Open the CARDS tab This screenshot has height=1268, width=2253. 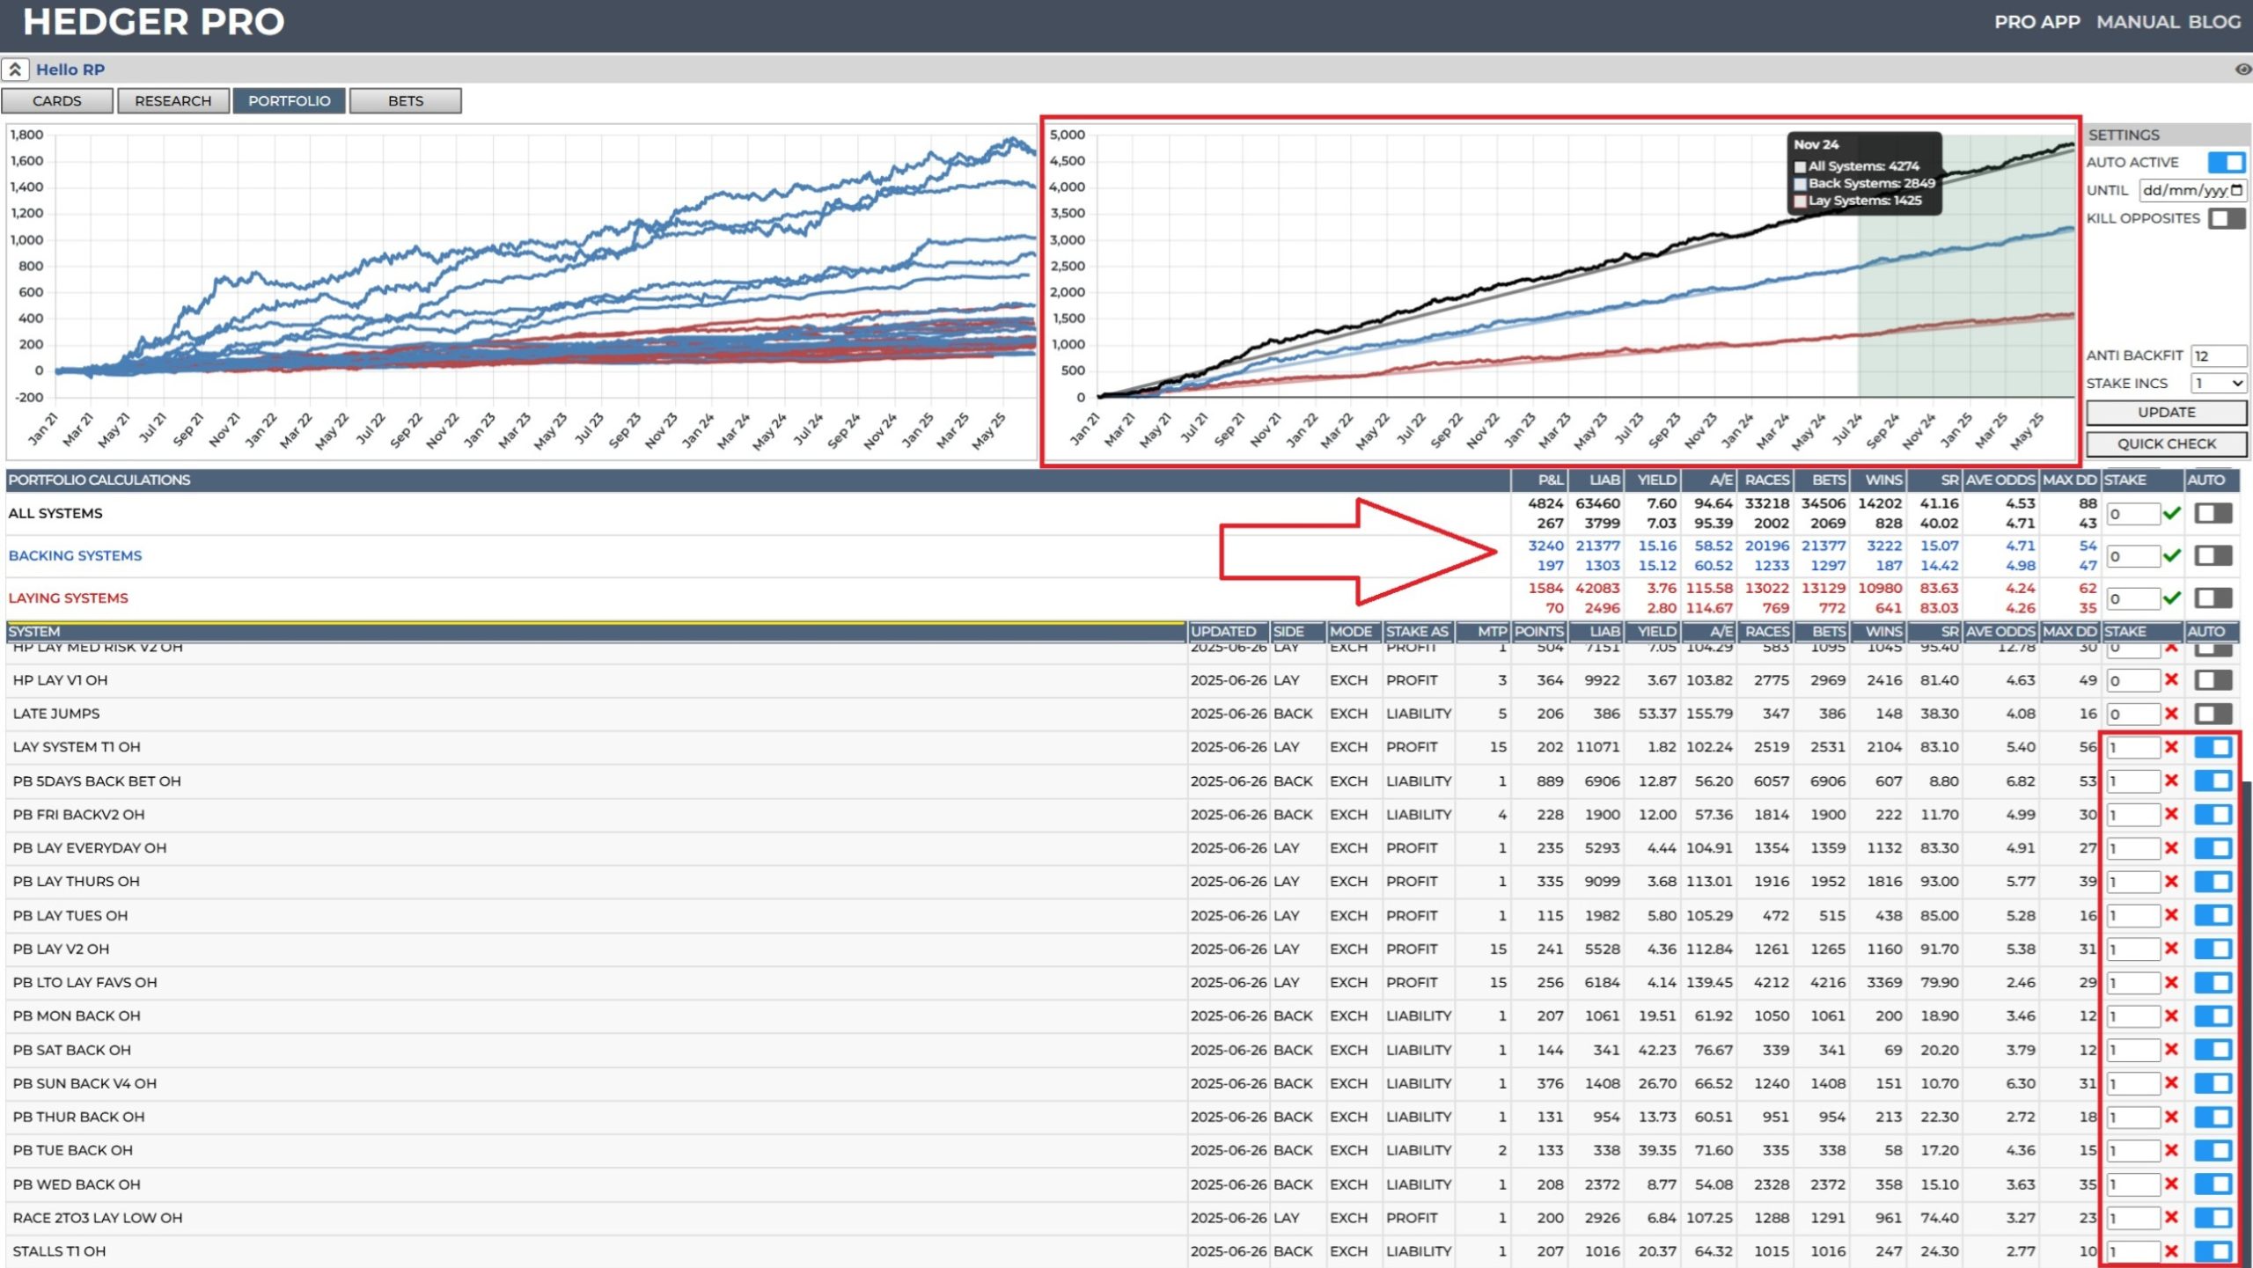(57, 100)
